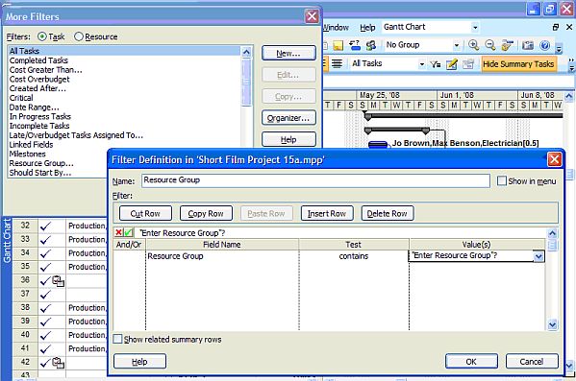Open the All Tasks filter dropdown
This screenshot has height=381, width=576.
tap(422, 64)
